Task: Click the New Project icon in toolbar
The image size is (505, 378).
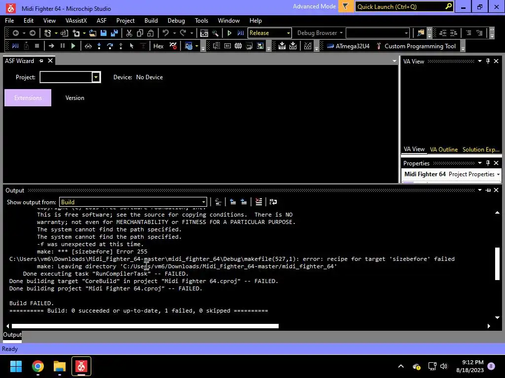Action: (48, 33)
